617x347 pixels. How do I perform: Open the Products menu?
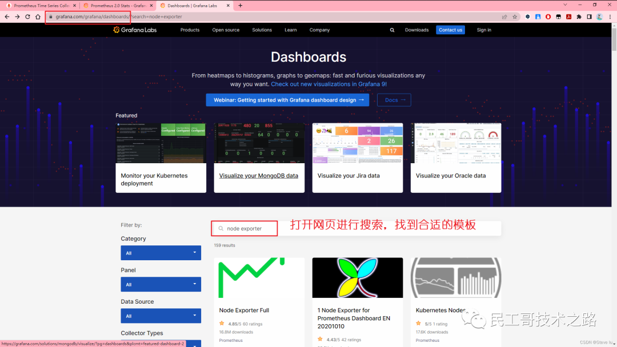(190, 30)
